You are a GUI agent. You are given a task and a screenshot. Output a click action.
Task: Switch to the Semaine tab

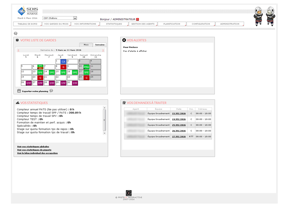tap(100, 45)
